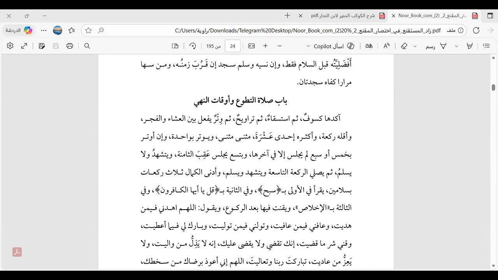Save the PDF with disk icon
Viewport: 498px width, 280px height.
(56, 46)
